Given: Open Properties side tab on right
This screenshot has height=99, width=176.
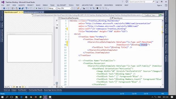Looking at the screenshot, I should tap(166, 58).
